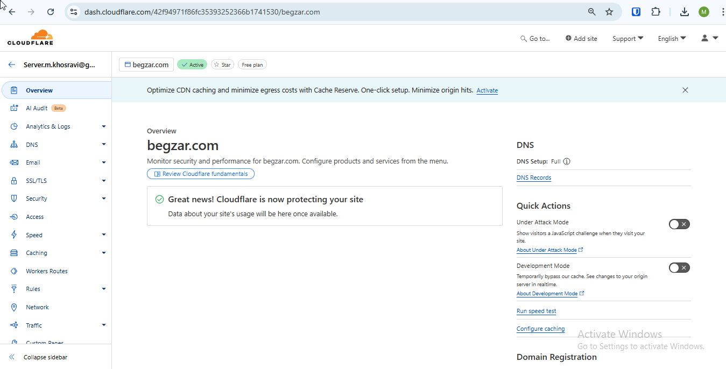Turn on Development Mode switch
The width and height of the screenshot is (726, 369).
679,268
